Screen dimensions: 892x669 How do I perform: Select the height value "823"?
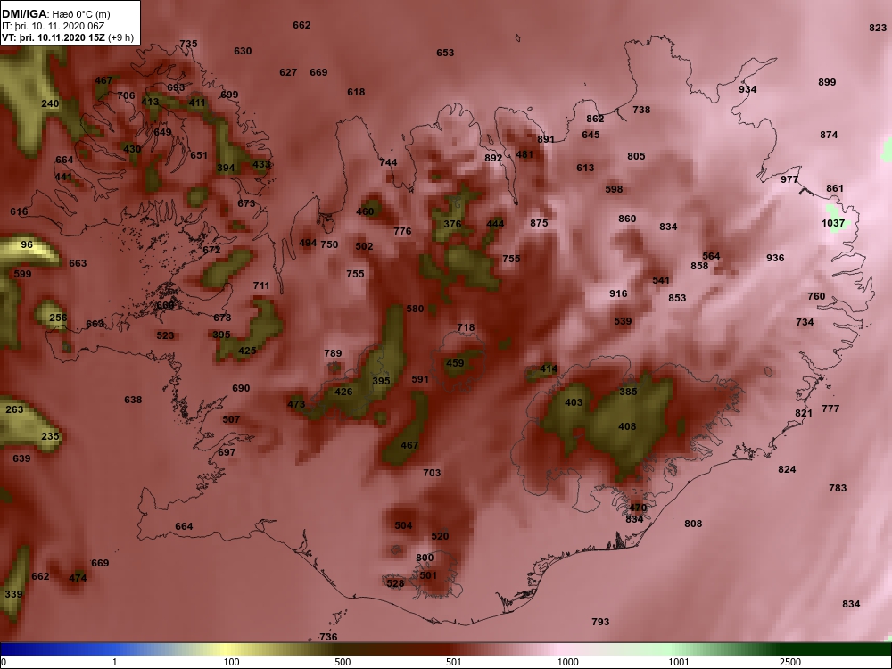pos(878,28)
